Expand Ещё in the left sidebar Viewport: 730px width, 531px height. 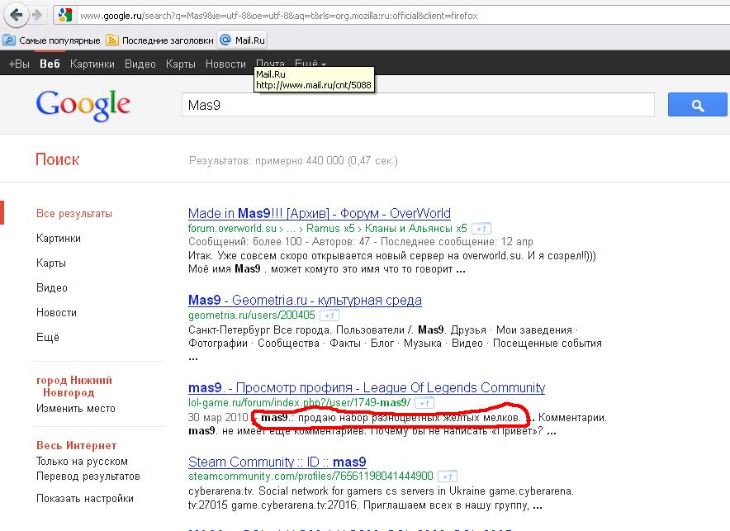48,337
